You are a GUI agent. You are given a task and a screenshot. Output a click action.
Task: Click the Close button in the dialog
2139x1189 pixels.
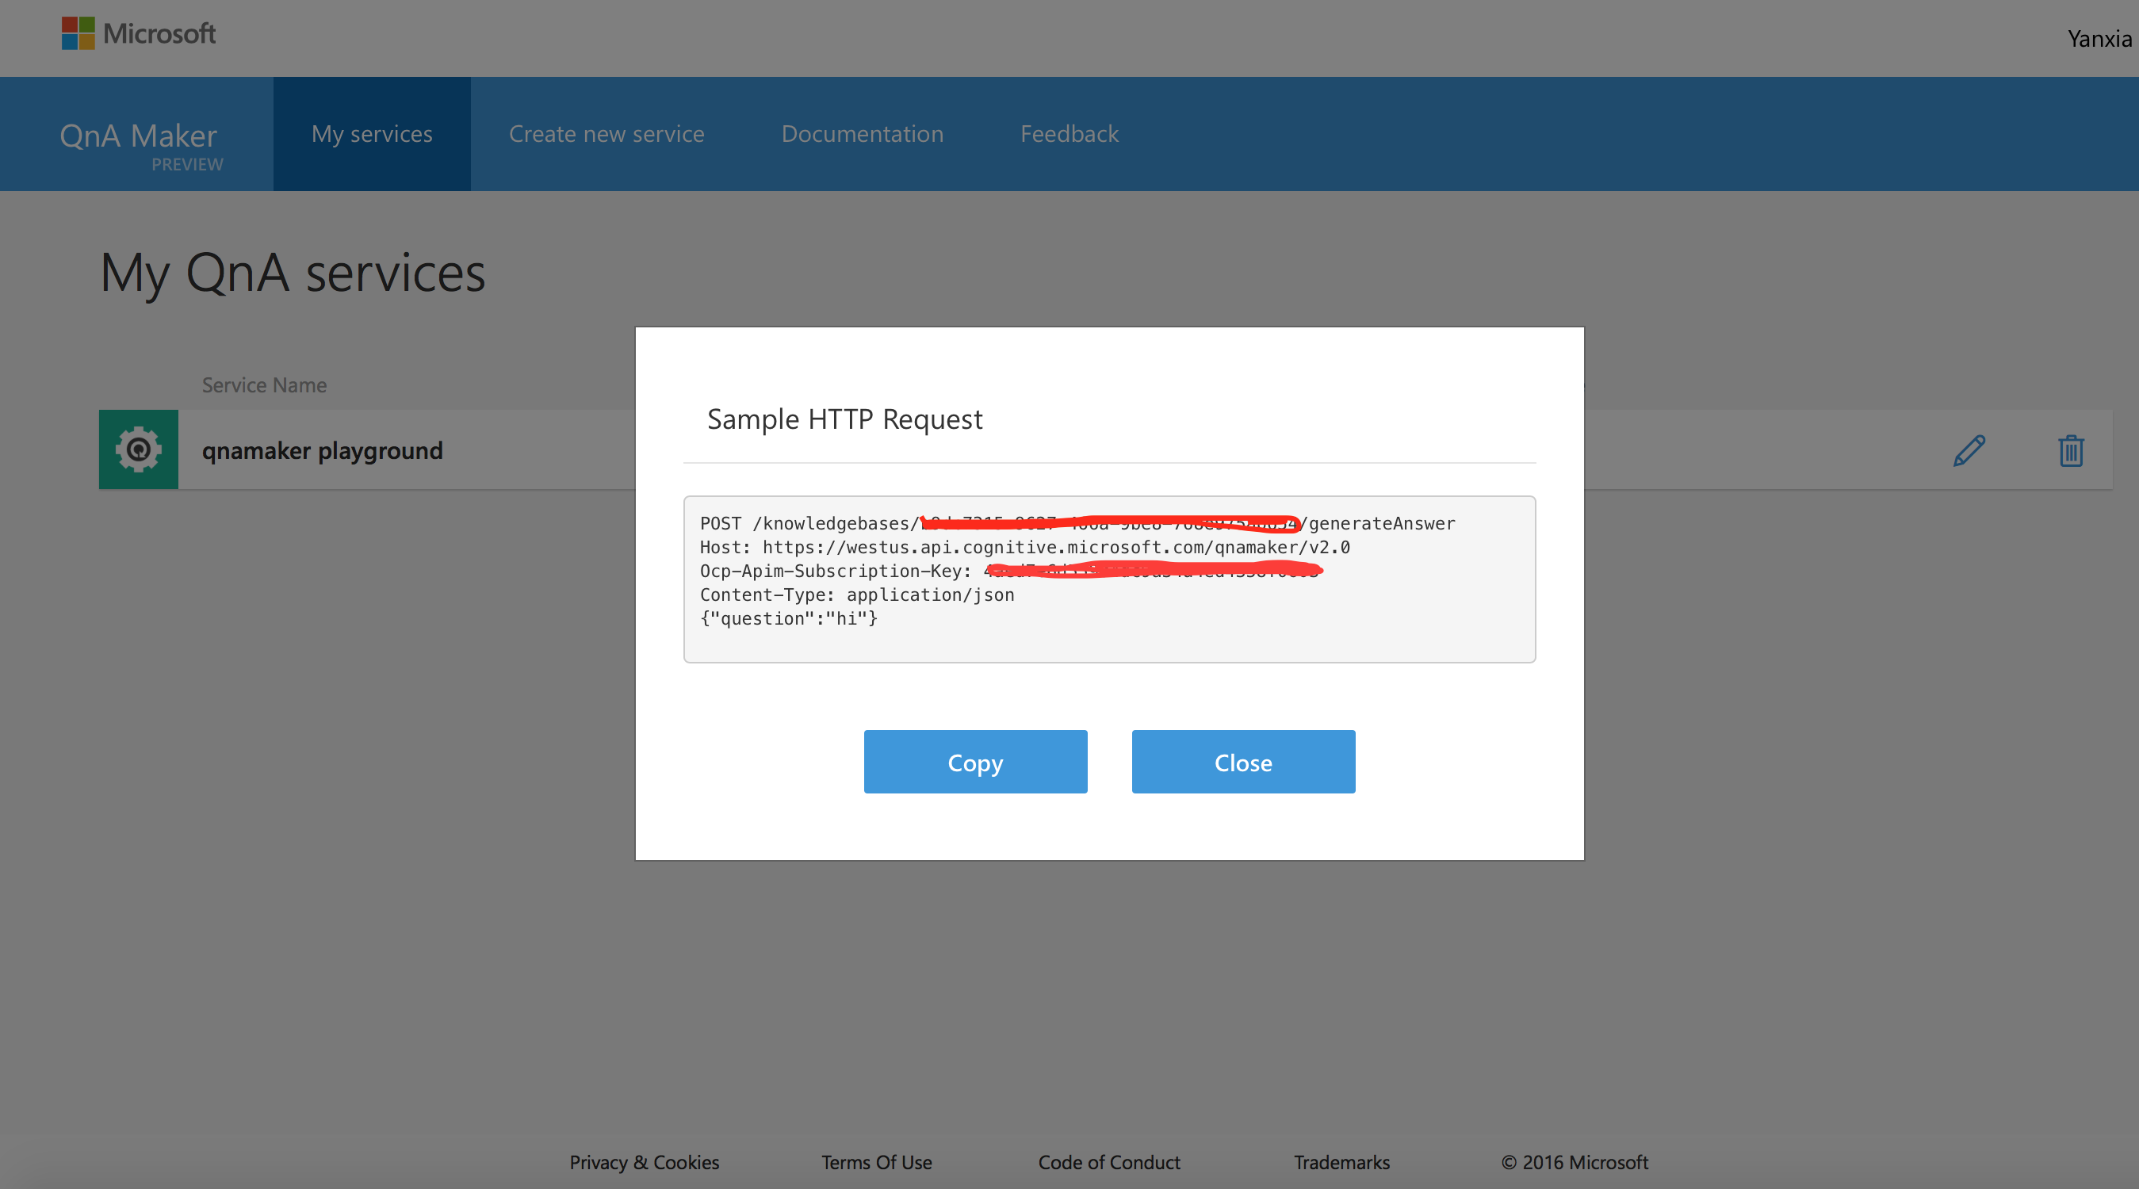[x=1243, y=762]
